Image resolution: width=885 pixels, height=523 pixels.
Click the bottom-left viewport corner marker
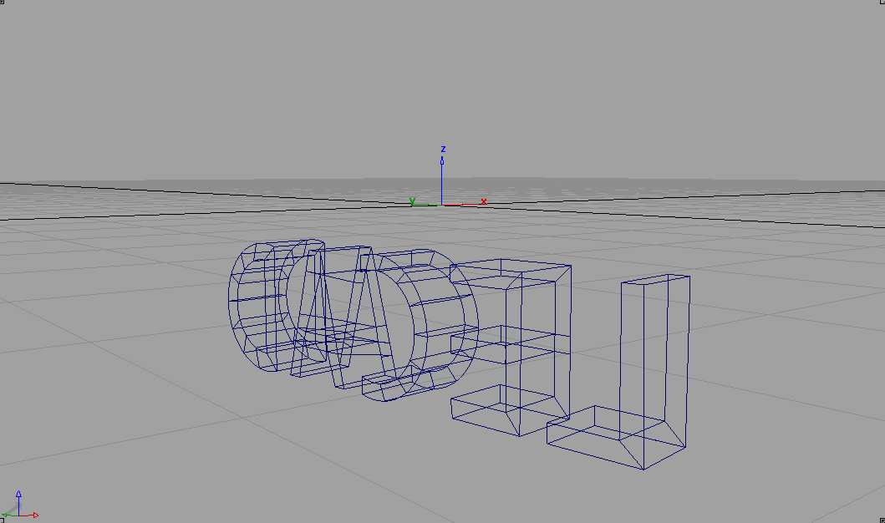pyautogui.click(x=3, y=520)
